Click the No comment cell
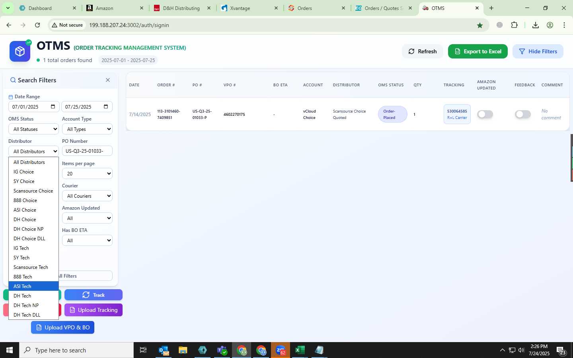Screen dimensions: 573x358 click(x=551, y=114)
